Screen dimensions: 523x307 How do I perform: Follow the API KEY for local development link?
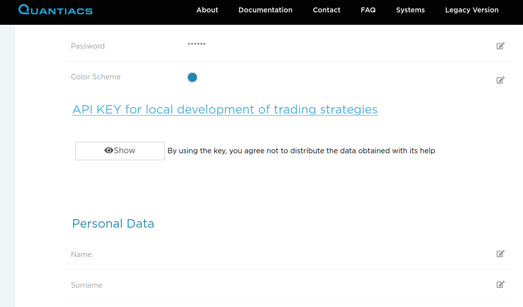[x=225, y=110]
